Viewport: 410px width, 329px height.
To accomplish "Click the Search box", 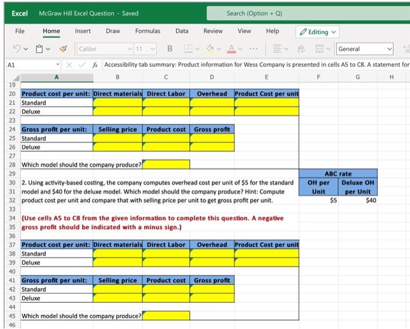I will pos(308,13).
